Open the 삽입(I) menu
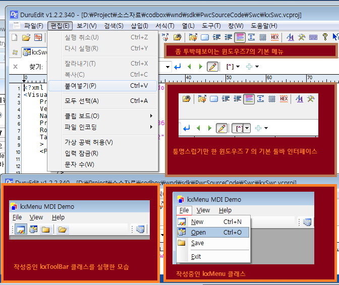The height and width of the screenshot is (285, 339). coord(139,26)
